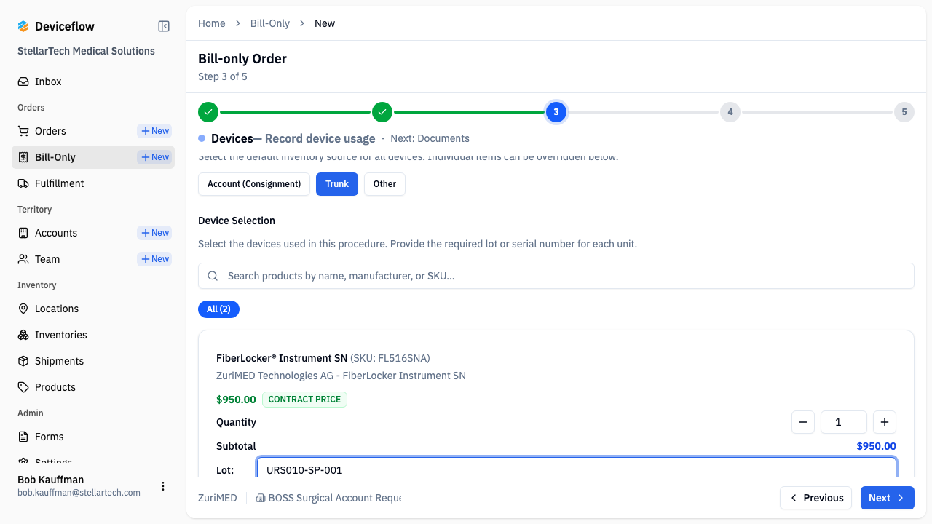Screen dimensions: 932x524
Task: Focus the product search field
Action: (x=556, y=276)
